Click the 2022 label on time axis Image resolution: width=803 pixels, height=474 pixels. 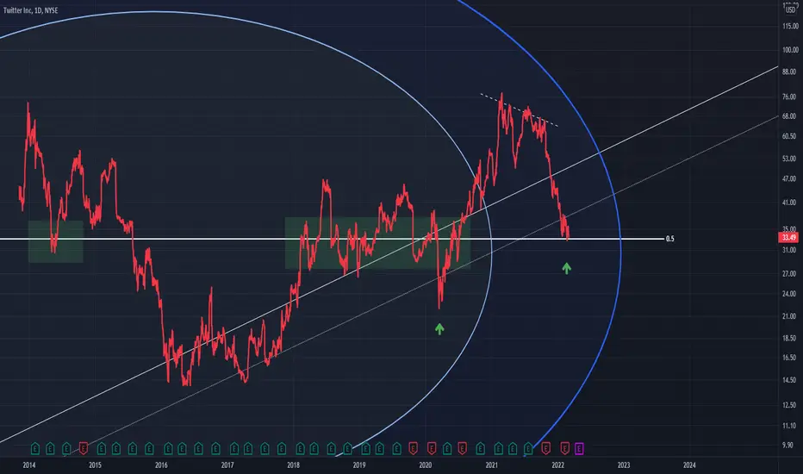tap(557, 465)
